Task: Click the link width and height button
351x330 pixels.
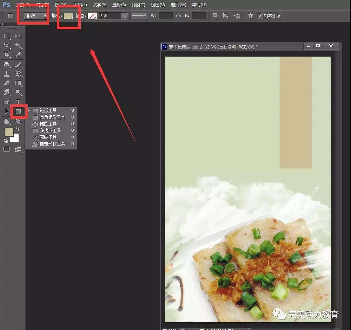Action: (179, 16)
